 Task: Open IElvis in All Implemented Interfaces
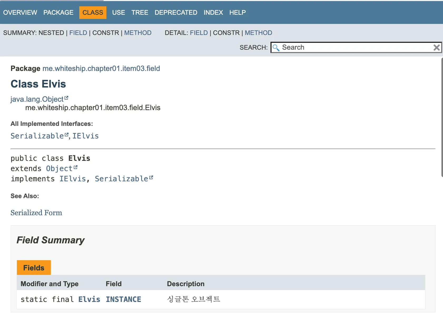point(86,136)
